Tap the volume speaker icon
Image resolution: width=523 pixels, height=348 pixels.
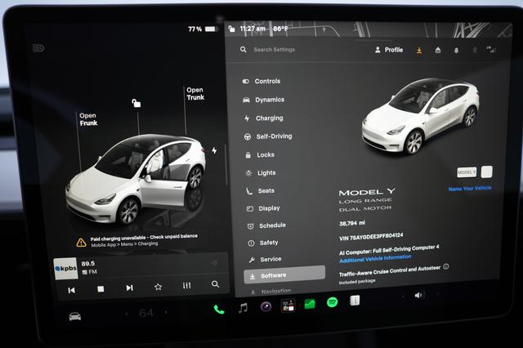418,296
